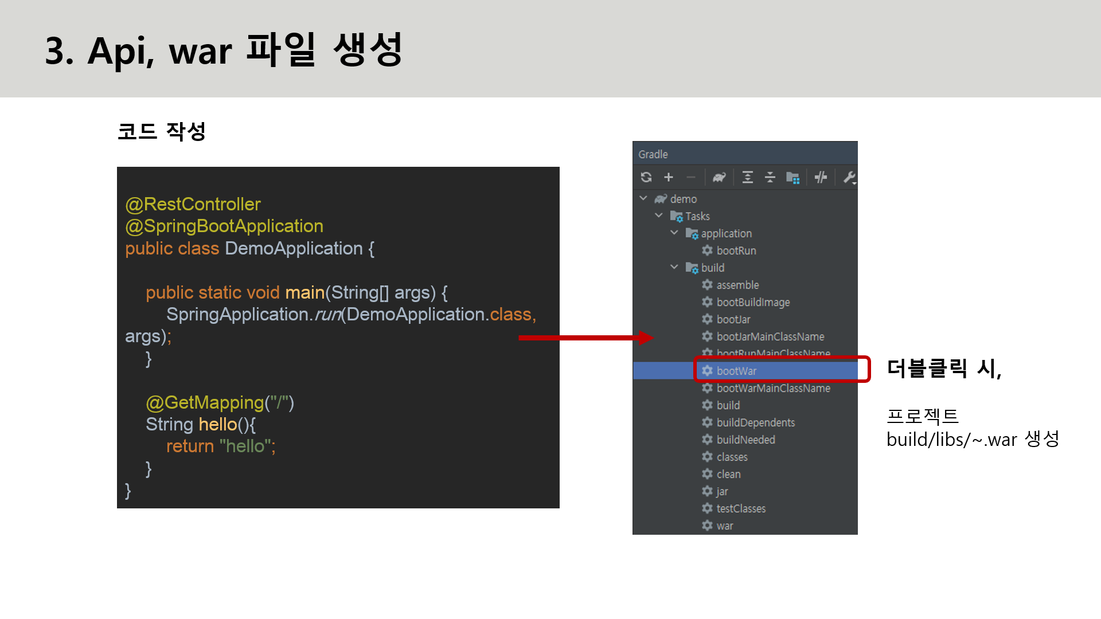
Task: Click the plus icon to link a Gradle project
Action: [669, 177]
